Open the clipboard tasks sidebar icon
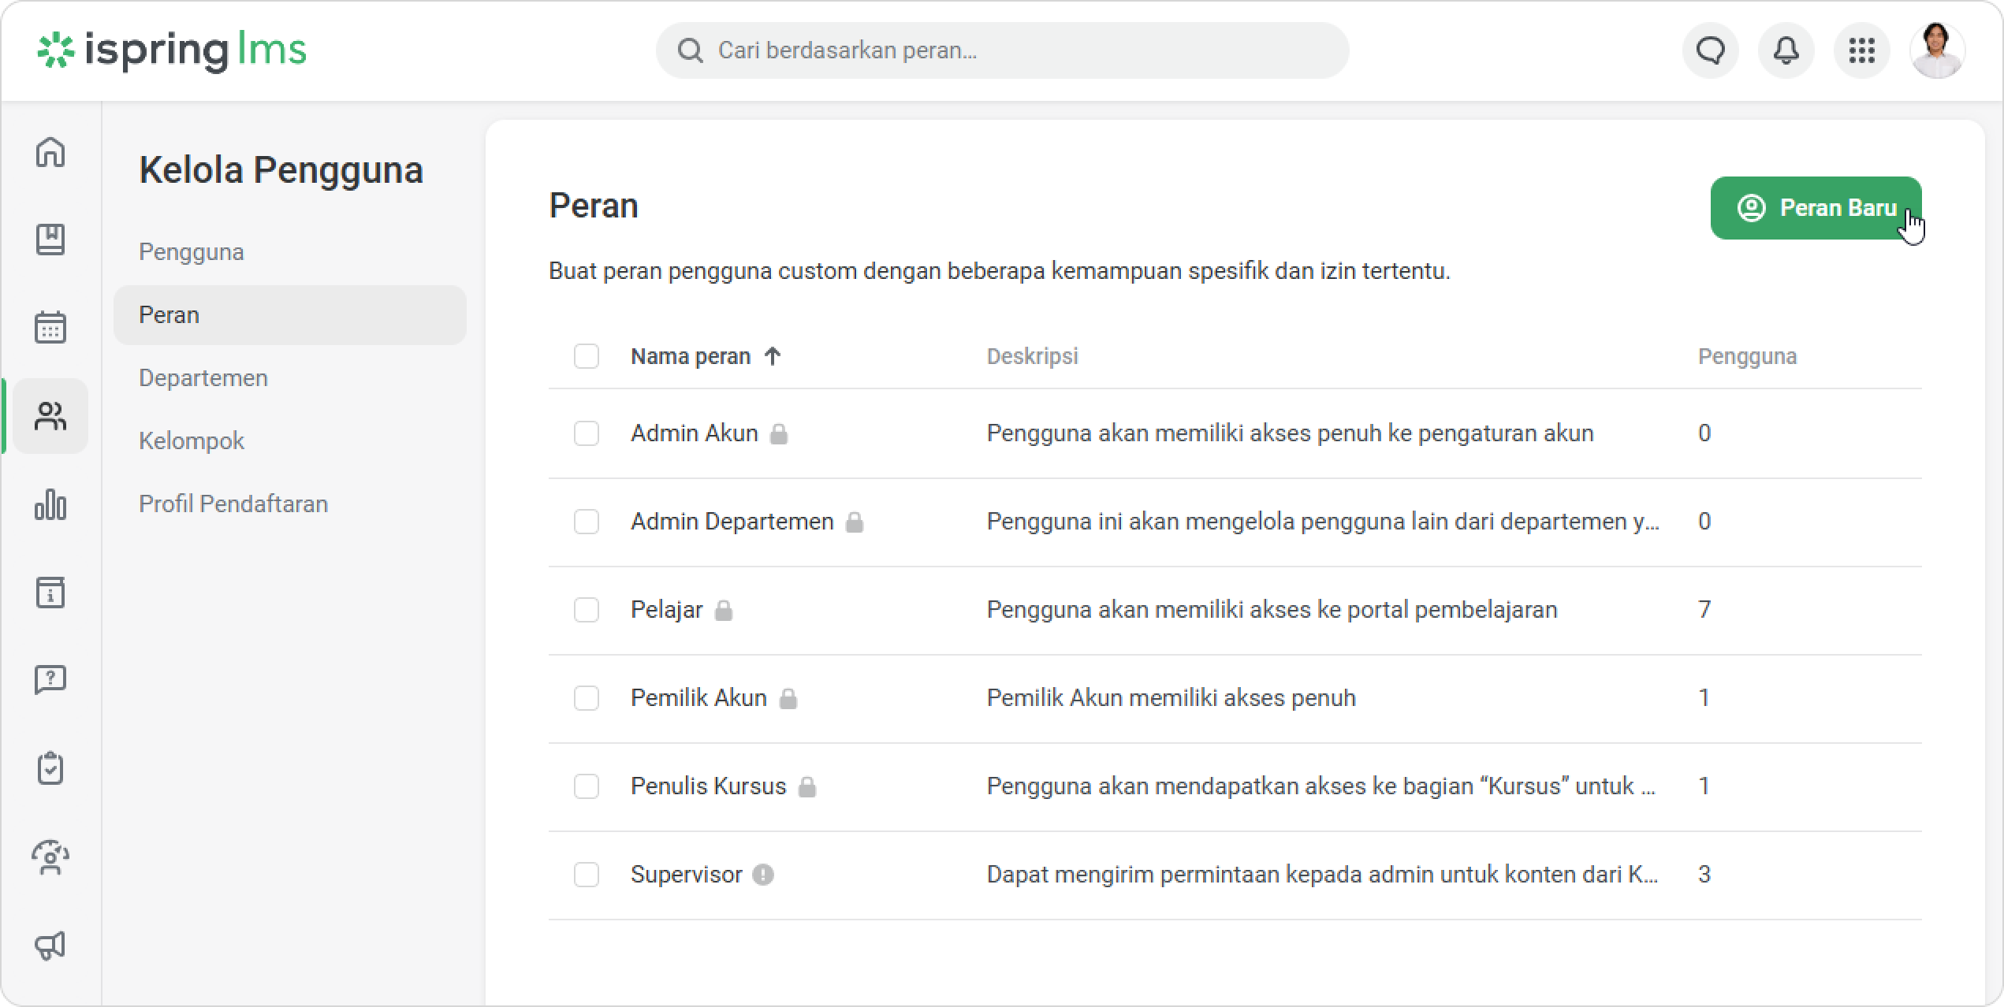The width and height of the screenshot is (2004, 1007). pos(50,768)
